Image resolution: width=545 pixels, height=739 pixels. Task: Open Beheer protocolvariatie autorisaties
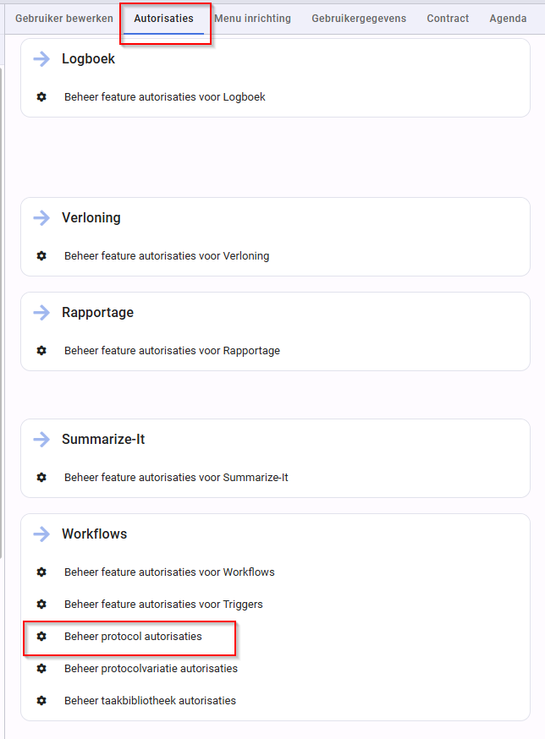click(x=151, y=668)
